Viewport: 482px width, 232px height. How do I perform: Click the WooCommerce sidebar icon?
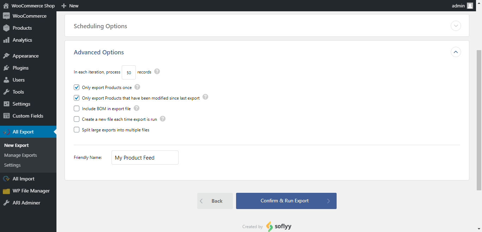[x=6, y=16]
